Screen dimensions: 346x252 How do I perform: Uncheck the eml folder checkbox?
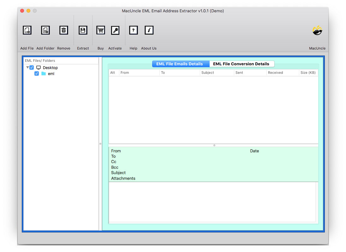(x=37, y=73)
